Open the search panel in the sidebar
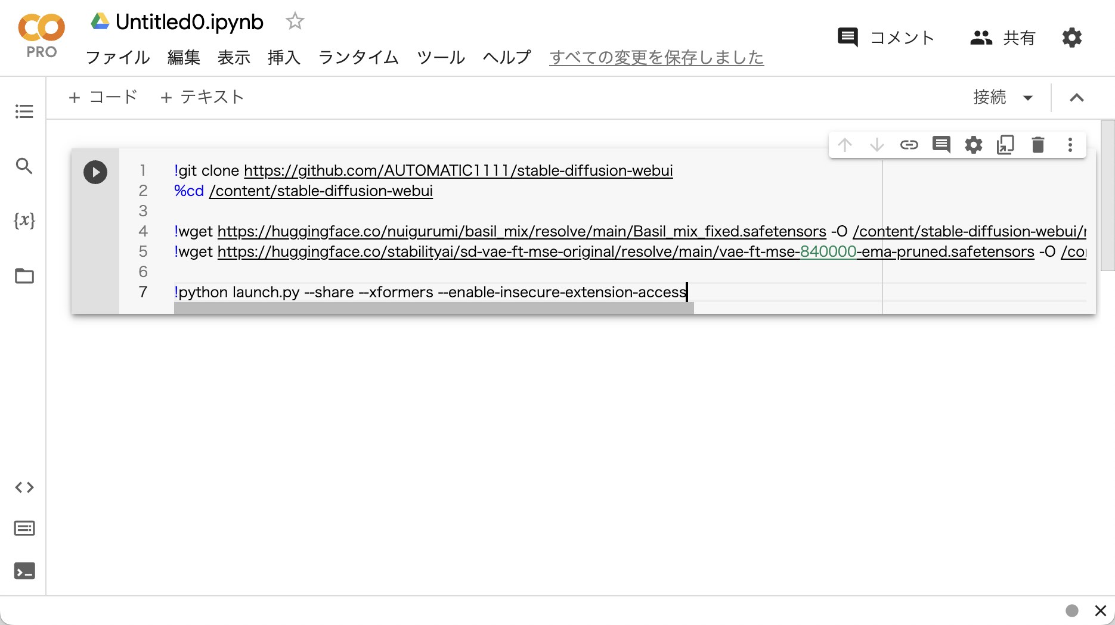This screenshot has height=625, width=1115. click(x=24, y=167)
